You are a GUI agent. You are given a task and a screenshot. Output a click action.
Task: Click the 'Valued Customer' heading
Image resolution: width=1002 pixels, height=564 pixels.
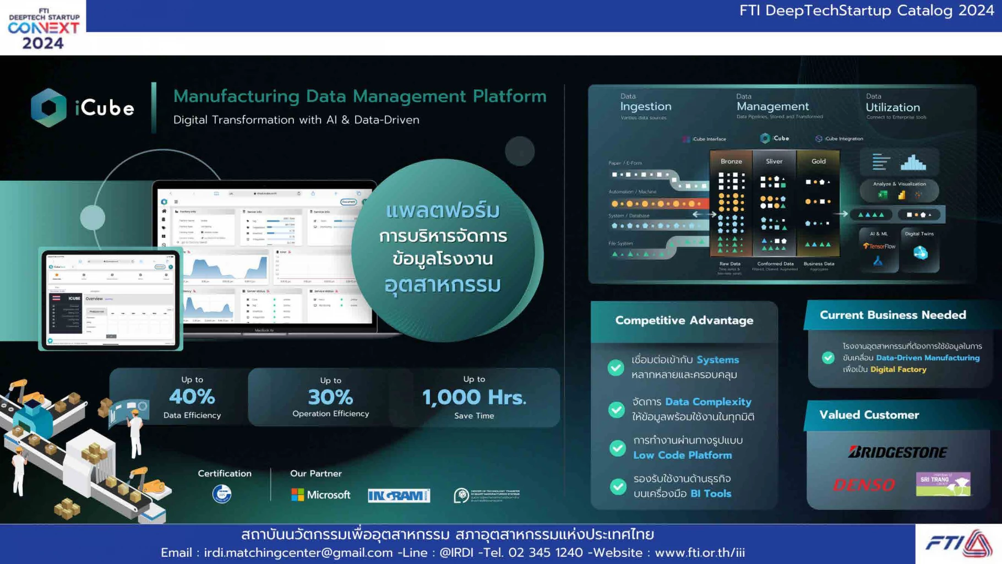(869, 415)
